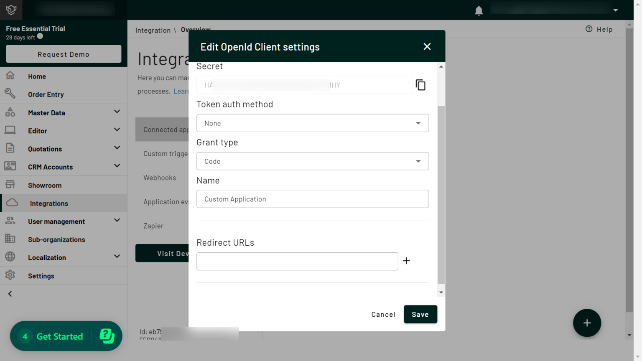
Task: Copy the secret to clipboard
Action: point(420,85)
